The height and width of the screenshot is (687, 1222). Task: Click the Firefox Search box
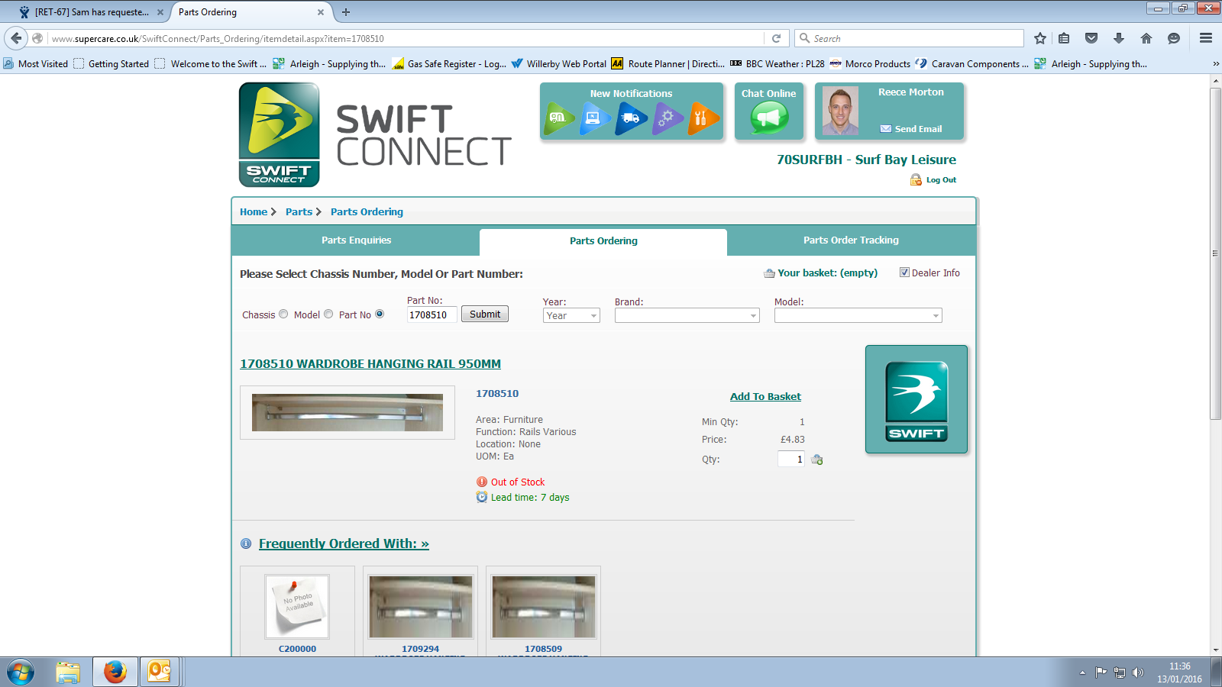[909, 38]
